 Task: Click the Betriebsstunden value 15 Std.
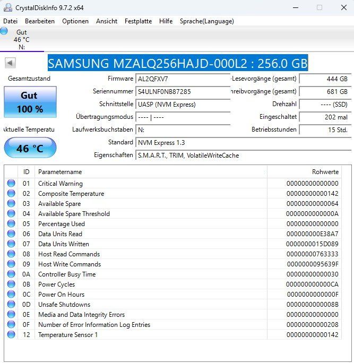pos(325,130)
